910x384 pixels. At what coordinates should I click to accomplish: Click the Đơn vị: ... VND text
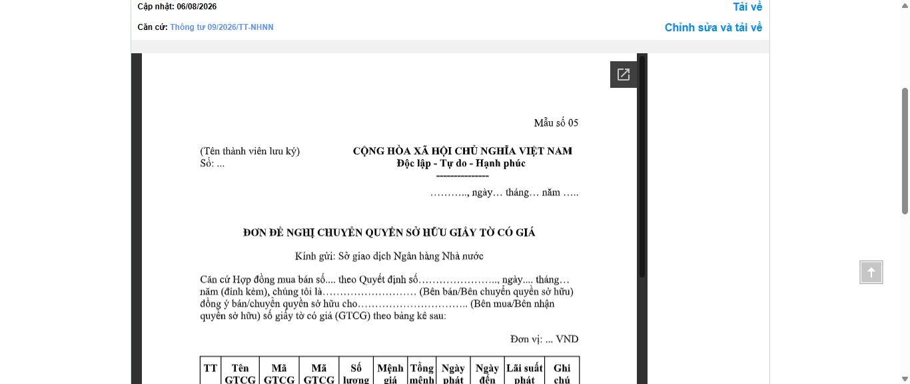coord(544,339)
